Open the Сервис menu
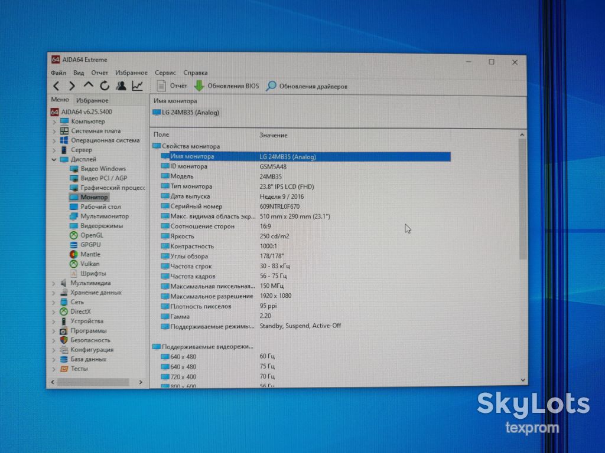This screenshot has width=605, height=453. tap(165, 73)
